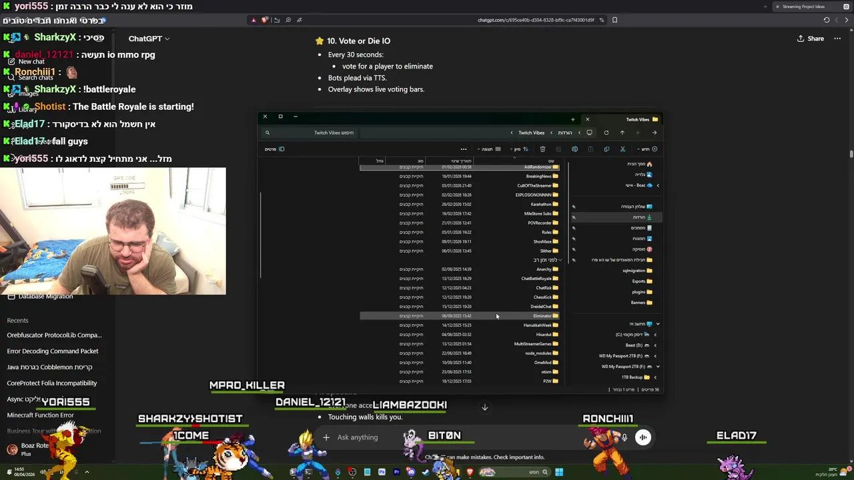
Task: Expand the Boaz OneDrive sidebar item
Action: (x=658, y=185)
